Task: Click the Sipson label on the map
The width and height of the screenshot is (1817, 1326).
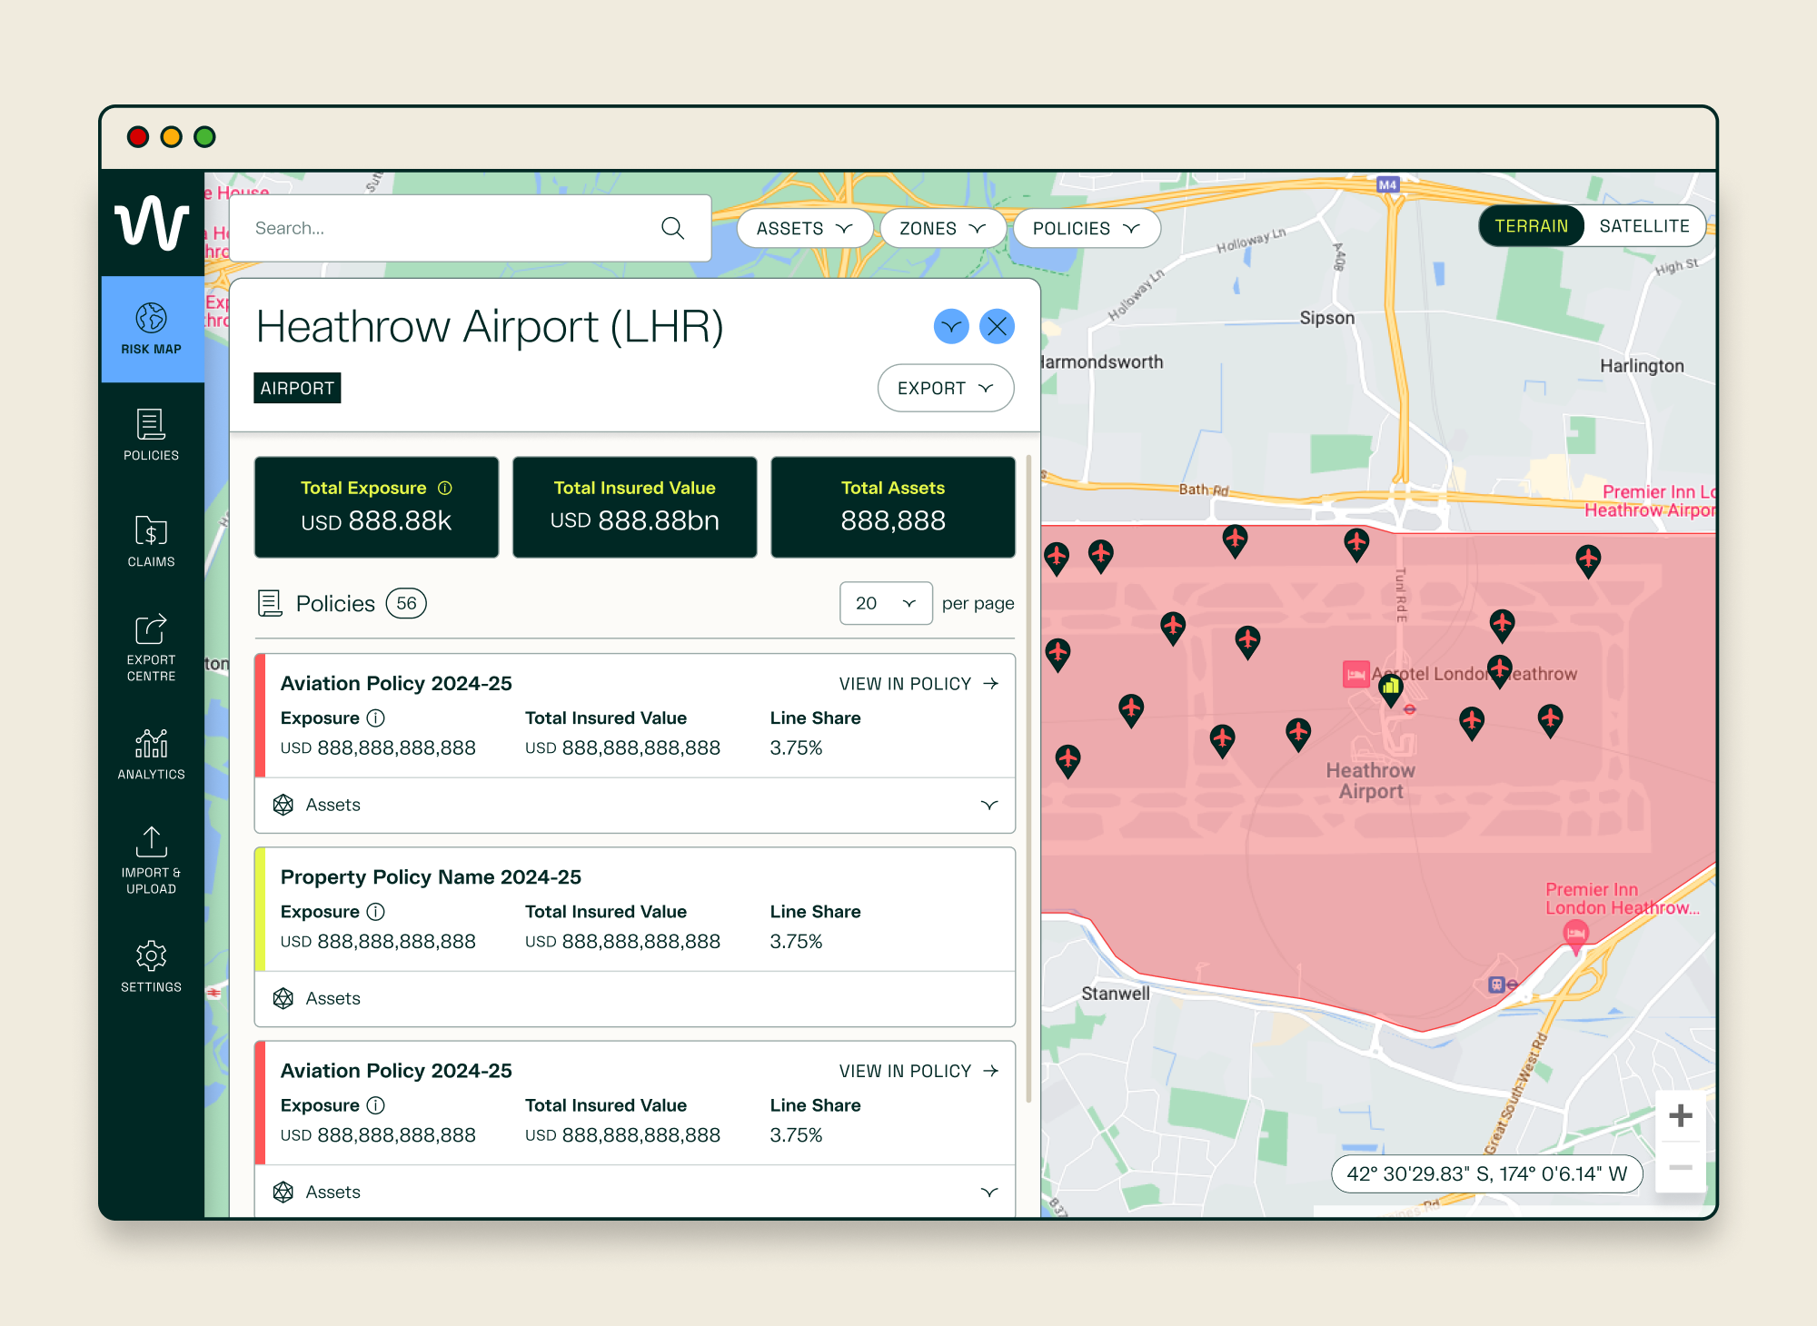Action: [x=1327, y=318]
